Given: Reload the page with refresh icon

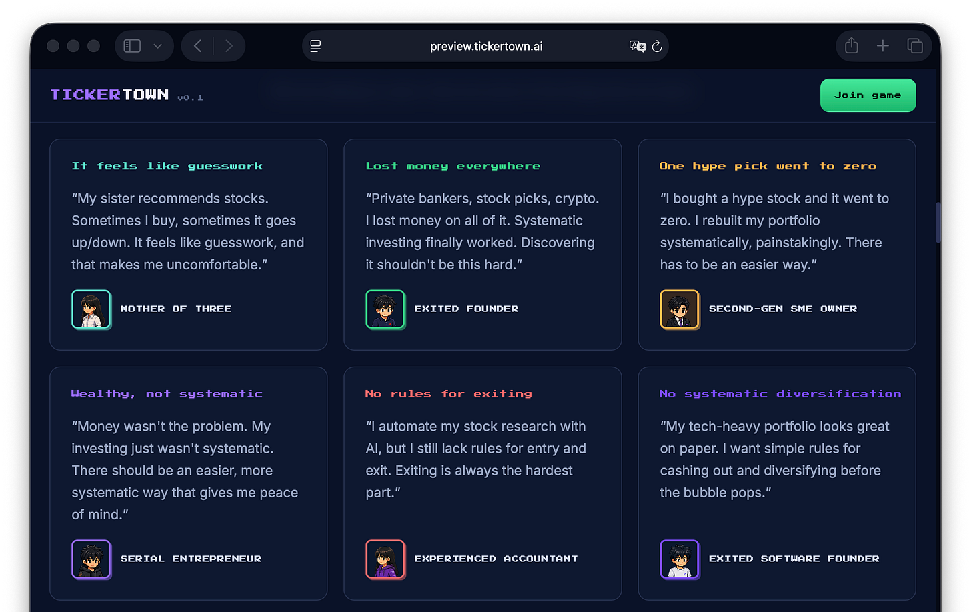Looking at the screenshot, I should (x=657, y=46).
